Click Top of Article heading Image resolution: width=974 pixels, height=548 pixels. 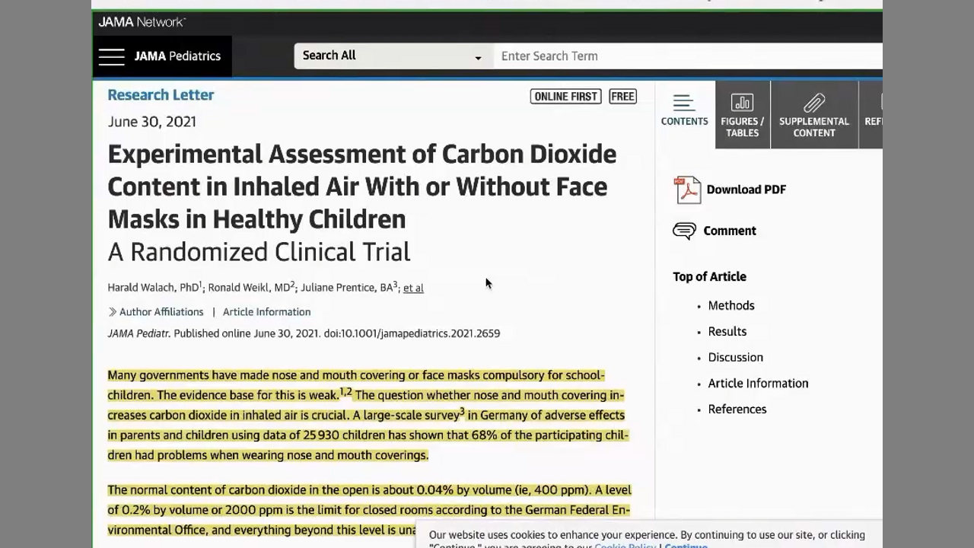click(709, 276)
